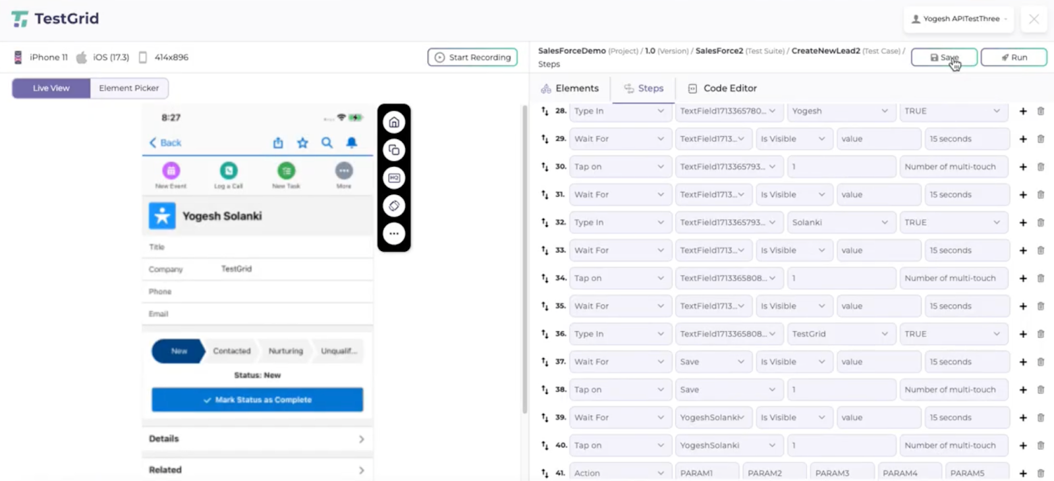This screenshot has width=1054, height=481.
Task: Tap the New Task icon
Action: [x=286, y=171]
